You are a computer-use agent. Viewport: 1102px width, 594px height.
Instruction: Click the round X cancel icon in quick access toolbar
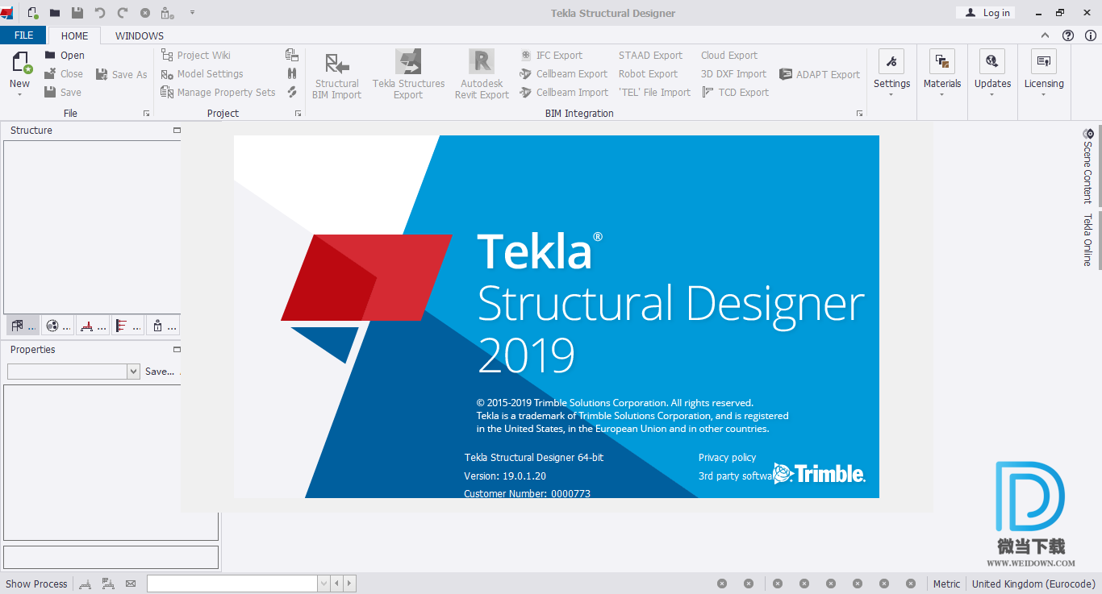tap(145, 13)
